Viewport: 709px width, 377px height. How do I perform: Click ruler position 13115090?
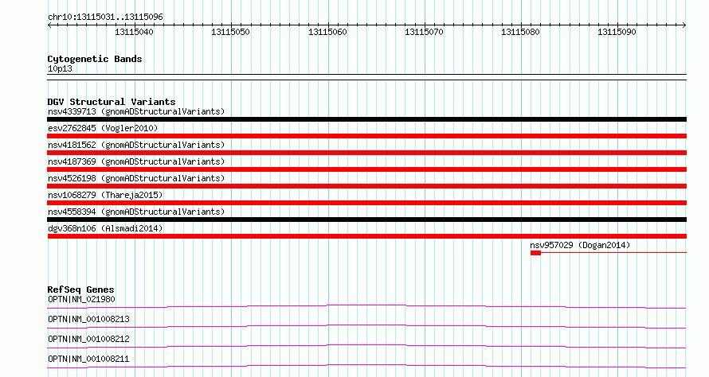click(x=617, y=32)
